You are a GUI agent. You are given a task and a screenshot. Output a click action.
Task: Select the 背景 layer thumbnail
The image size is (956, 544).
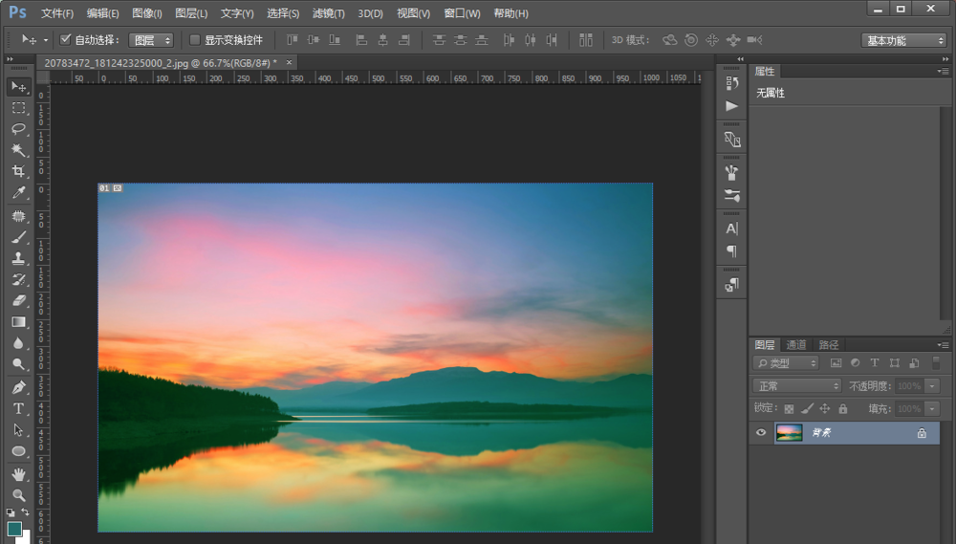point(789,433)
